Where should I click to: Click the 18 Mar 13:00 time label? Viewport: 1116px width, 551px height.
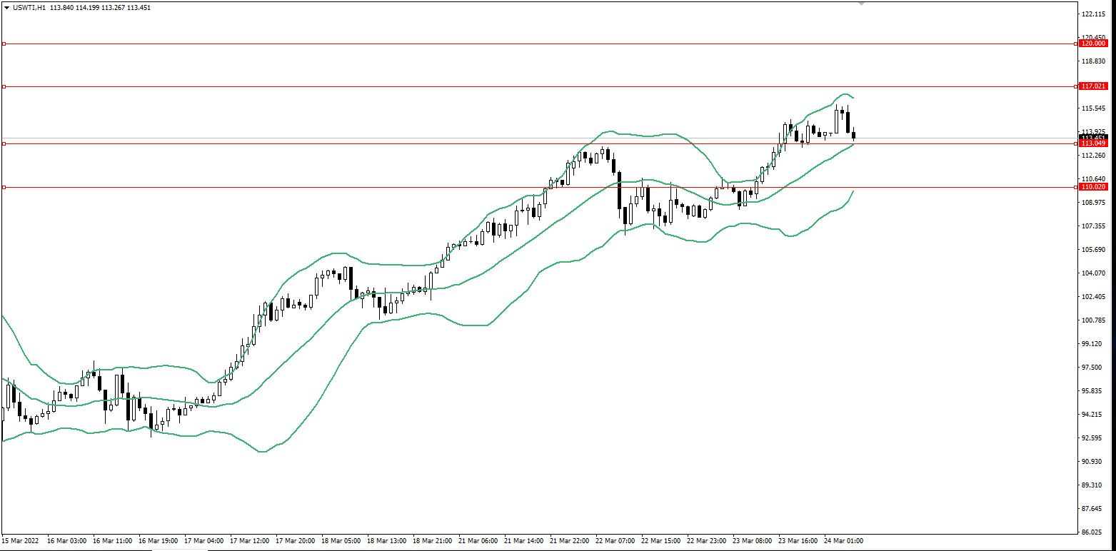point(386,541)
